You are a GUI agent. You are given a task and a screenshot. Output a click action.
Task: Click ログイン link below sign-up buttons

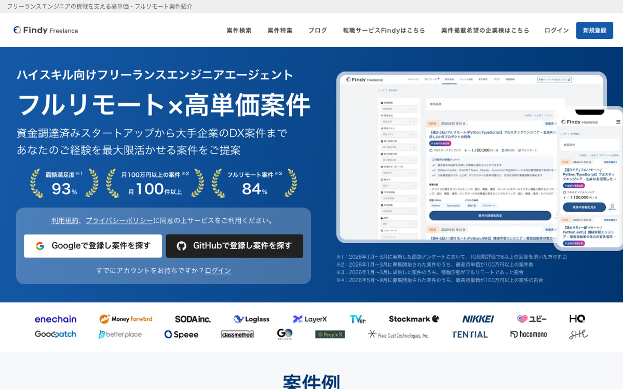pos(218,270)
